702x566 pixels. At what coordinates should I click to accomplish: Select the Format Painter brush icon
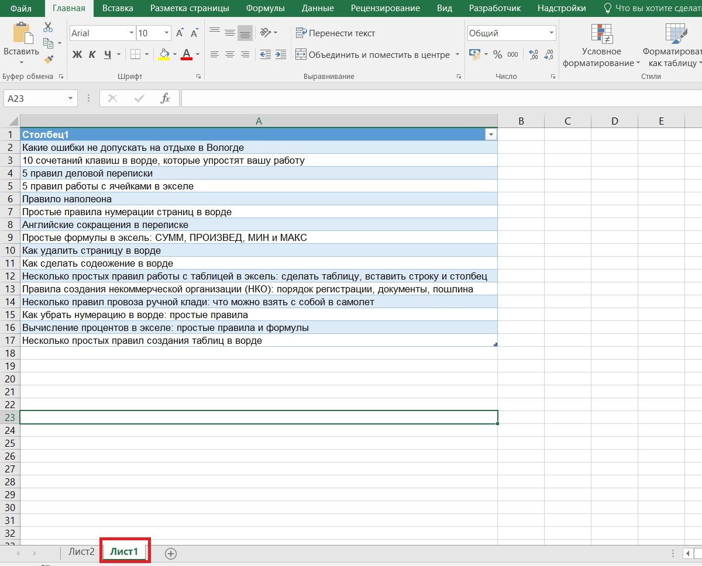pyautogui.click(x=48, y=58)
